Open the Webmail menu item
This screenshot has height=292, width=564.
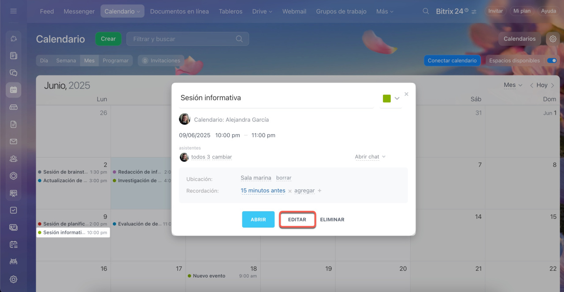[x=294, y=11]
